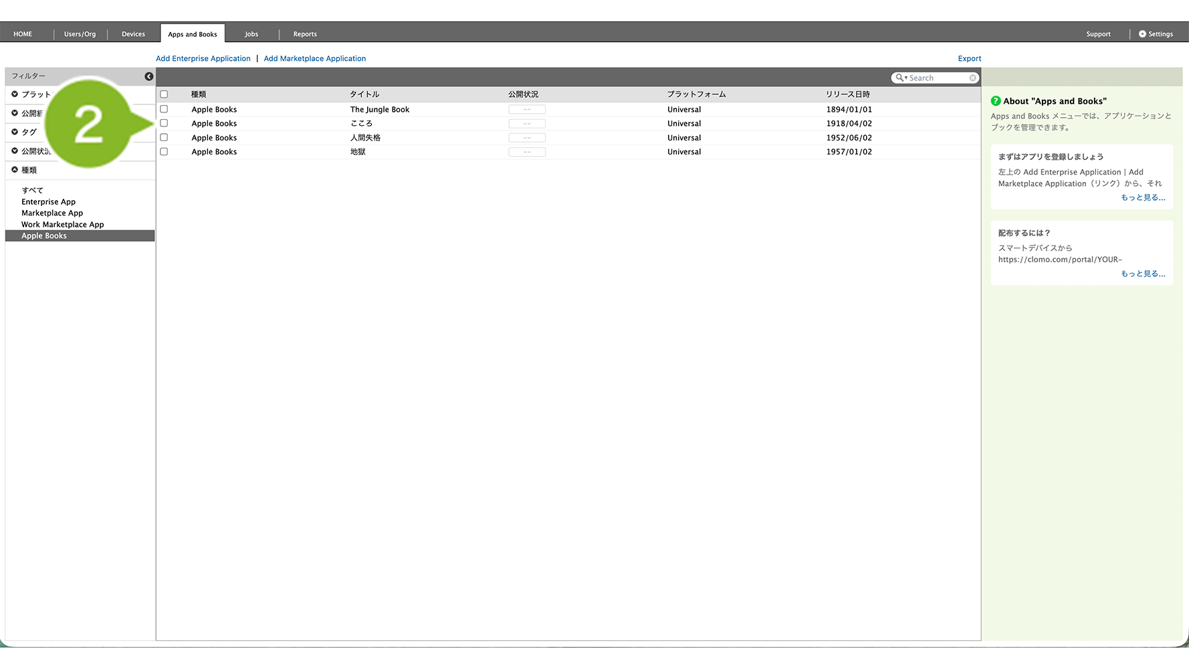Expand the タグ filter section
The image size is (1189, 669).
pos(15,132)
